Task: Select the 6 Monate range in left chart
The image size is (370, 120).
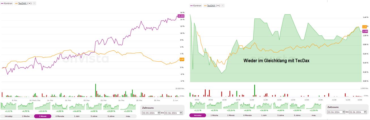Action: pos(60,116)
